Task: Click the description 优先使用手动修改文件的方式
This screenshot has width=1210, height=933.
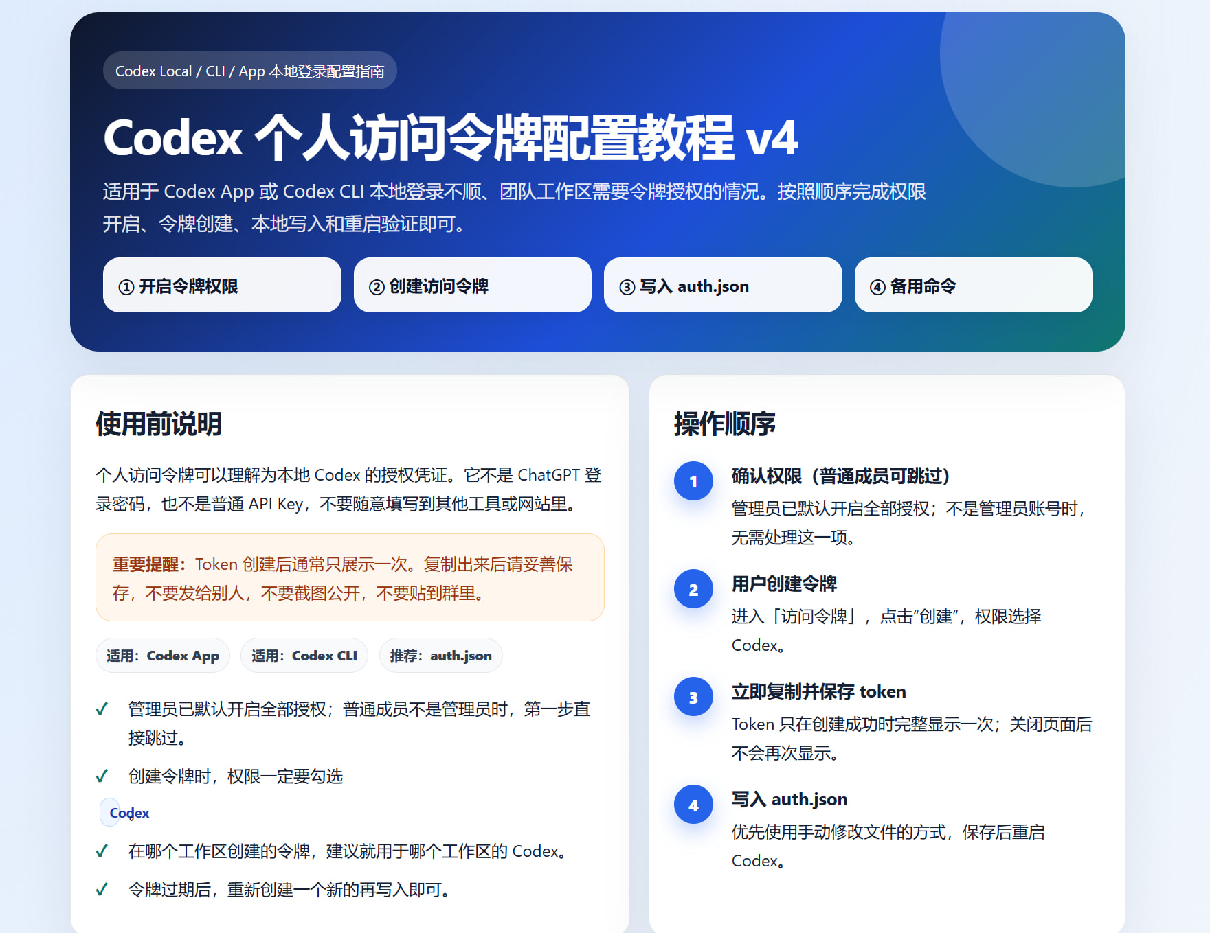Action: click(x=888, y=846)
